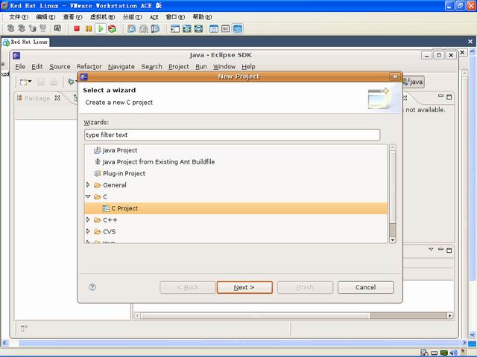
Task: Expand the C++ wizard folder
Action: [88, 219]
